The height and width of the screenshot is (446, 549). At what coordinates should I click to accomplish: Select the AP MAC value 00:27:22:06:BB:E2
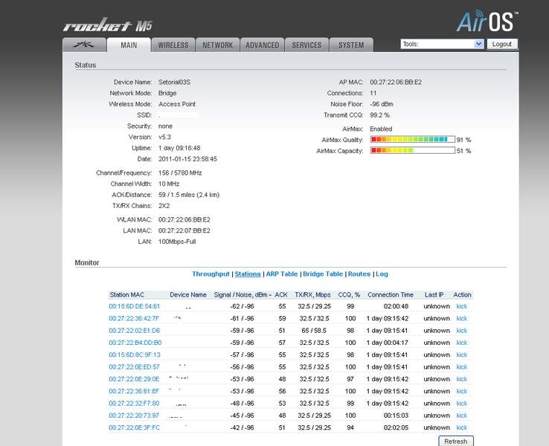pos(396,82)
